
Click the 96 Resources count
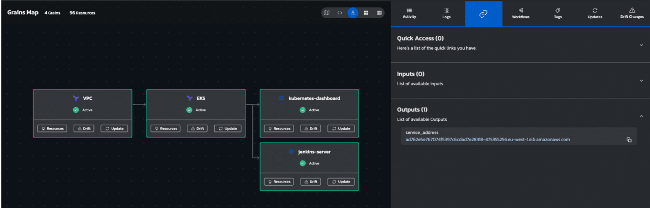click(x=82, y=13)
